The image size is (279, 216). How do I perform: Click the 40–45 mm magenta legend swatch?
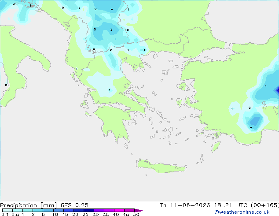click(119, 210)
